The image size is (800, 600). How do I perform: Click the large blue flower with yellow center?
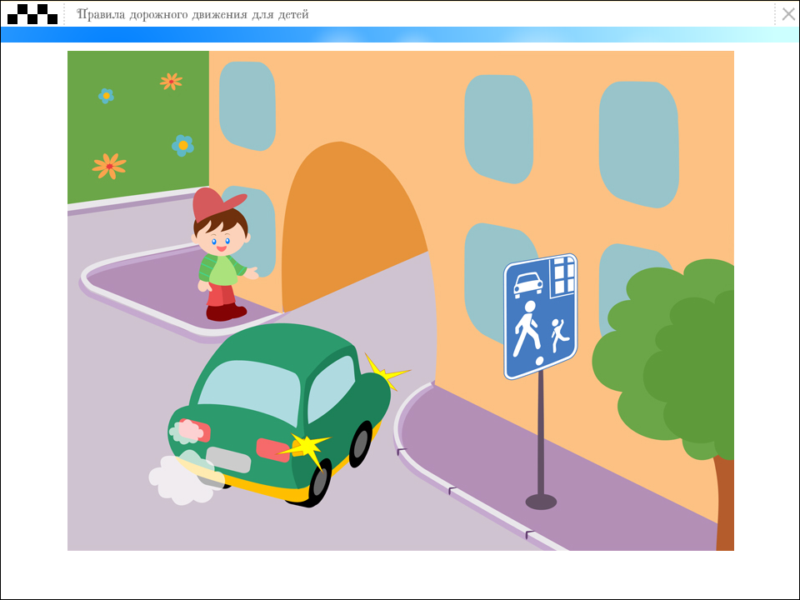tap(182, 145)
